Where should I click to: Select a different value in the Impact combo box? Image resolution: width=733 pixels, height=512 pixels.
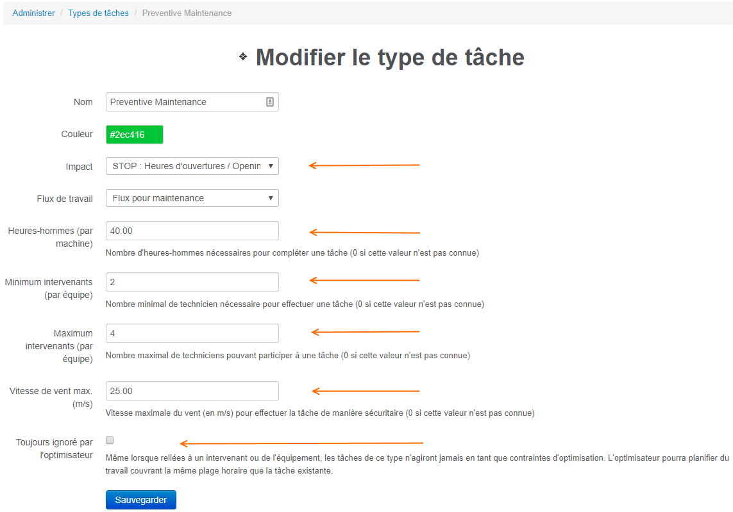tap(192, 165)
